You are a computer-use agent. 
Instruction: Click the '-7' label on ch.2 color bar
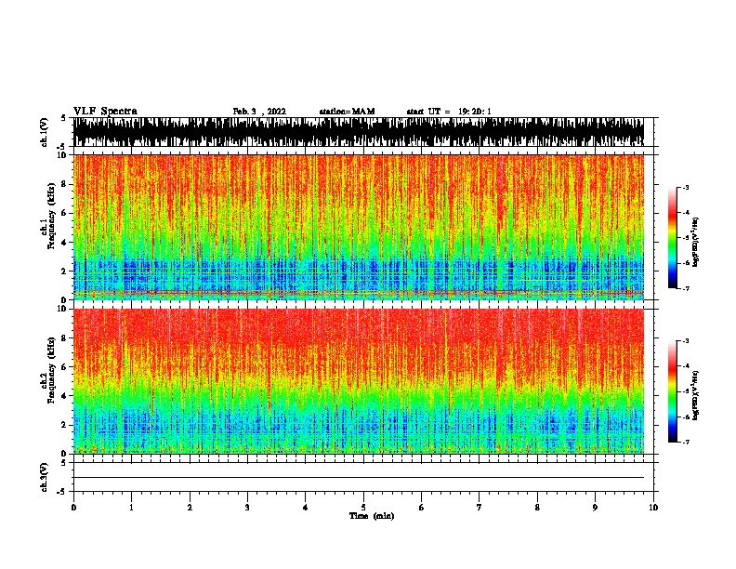pos(685,442)
